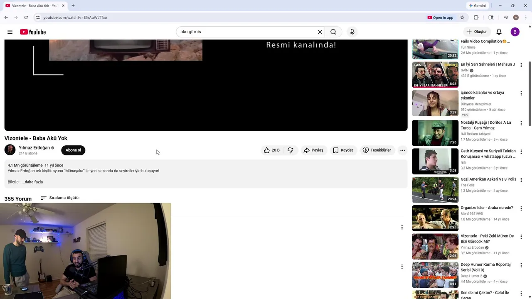This screenshot has height=299, width=532.
Task: Open Gazi Amerikan Askeri Vs 8 Polis thumbnail
Action: click(435, 190)
